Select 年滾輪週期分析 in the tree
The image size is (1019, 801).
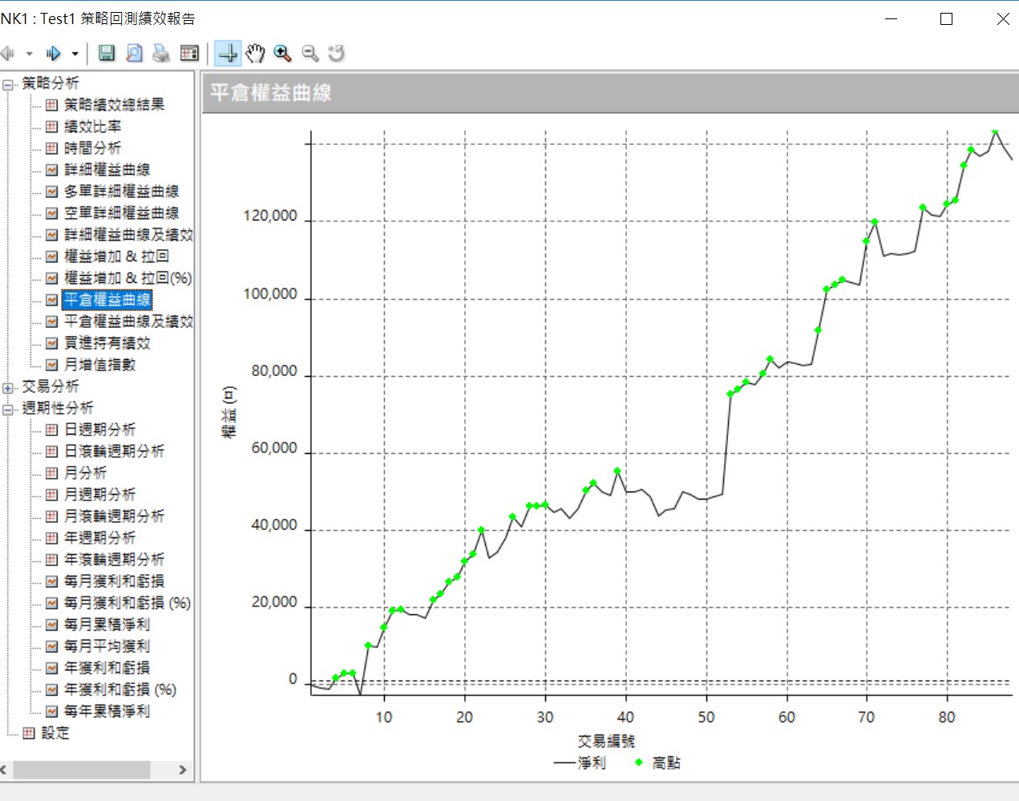pos(115,559)
